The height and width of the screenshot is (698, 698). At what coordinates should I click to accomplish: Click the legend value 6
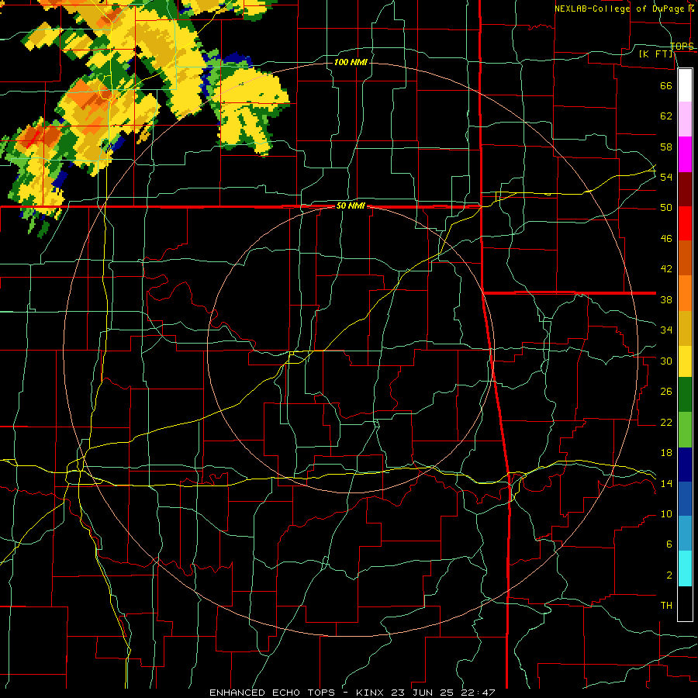point(669,544)
